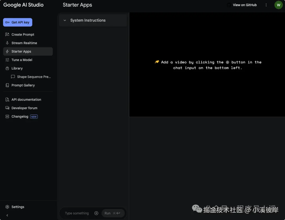Screen dimensions: 285x220
Task: Open the Changelog
Action: pyautogui.click(x=20, y=117)
